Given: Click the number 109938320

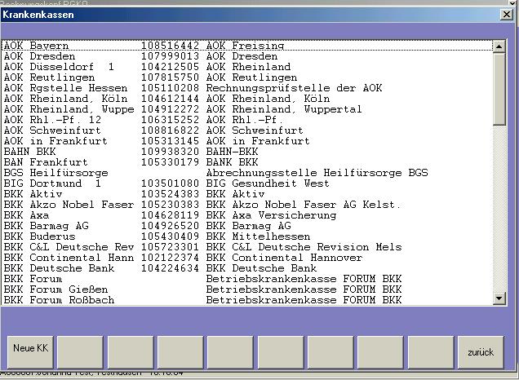Looking at the screenshot, I should tap(170, 152).
